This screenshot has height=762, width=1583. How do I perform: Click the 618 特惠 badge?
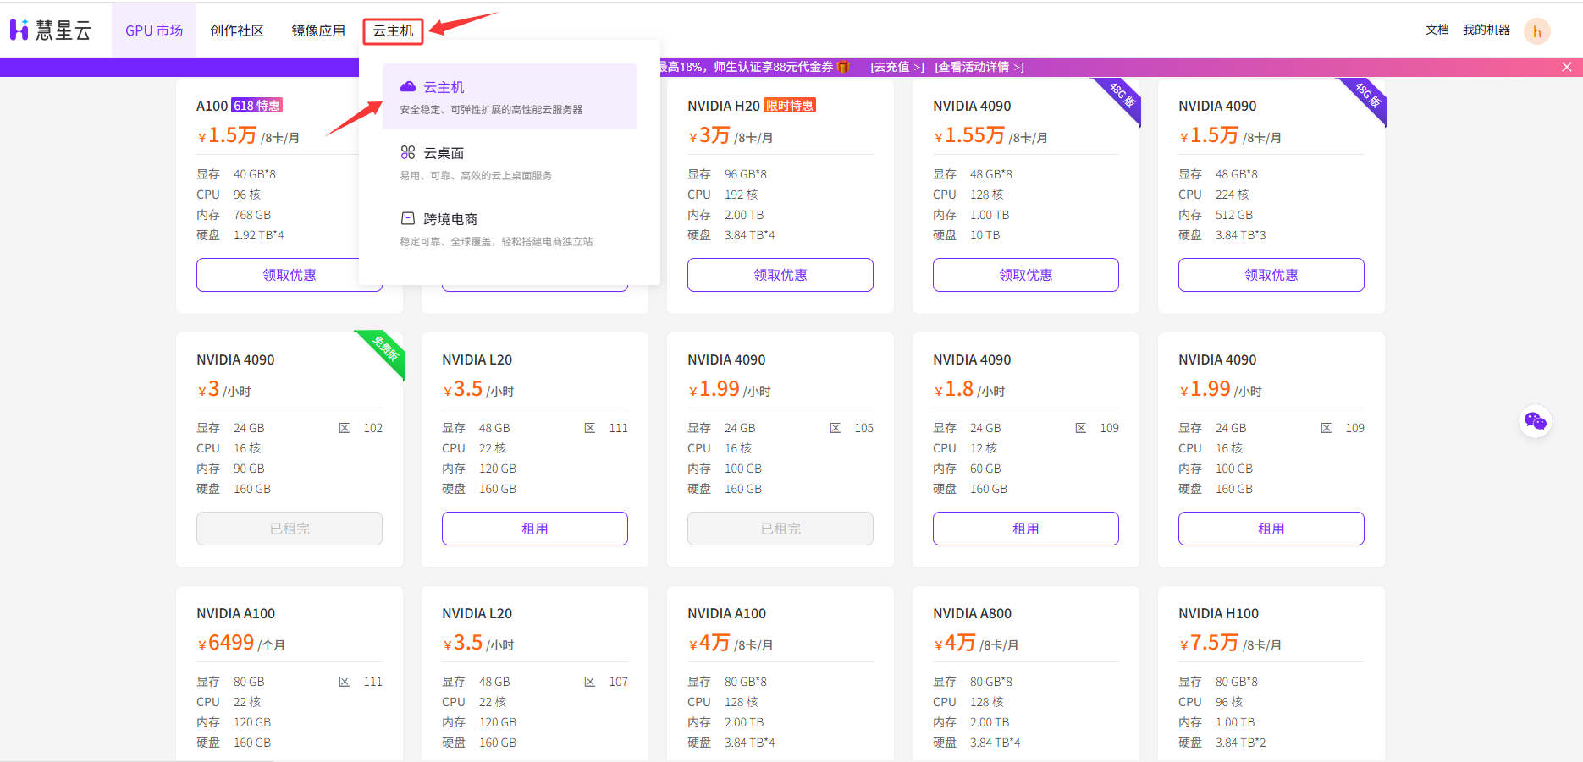[257, 106]
